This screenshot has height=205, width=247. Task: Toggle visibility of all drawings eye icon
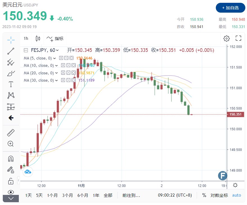(11, 192)
